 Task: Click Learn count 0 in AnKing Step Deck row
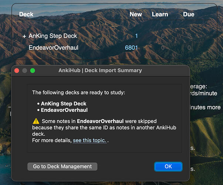163,36
